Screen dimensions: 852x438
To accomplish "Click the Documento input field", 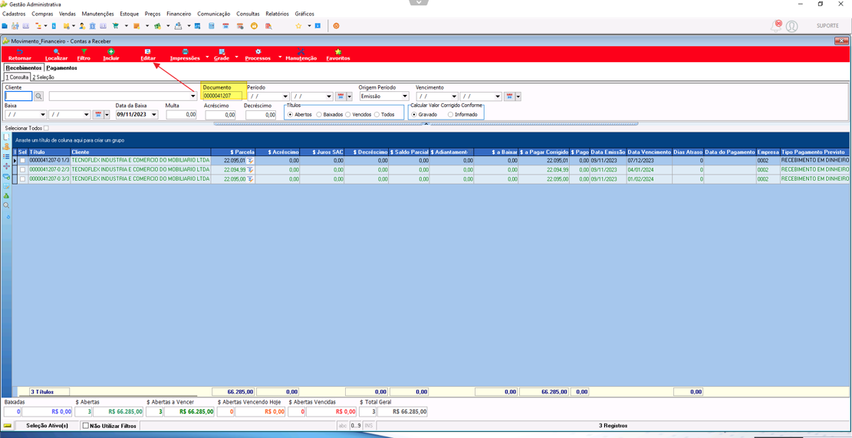I will tap(223, 96).
